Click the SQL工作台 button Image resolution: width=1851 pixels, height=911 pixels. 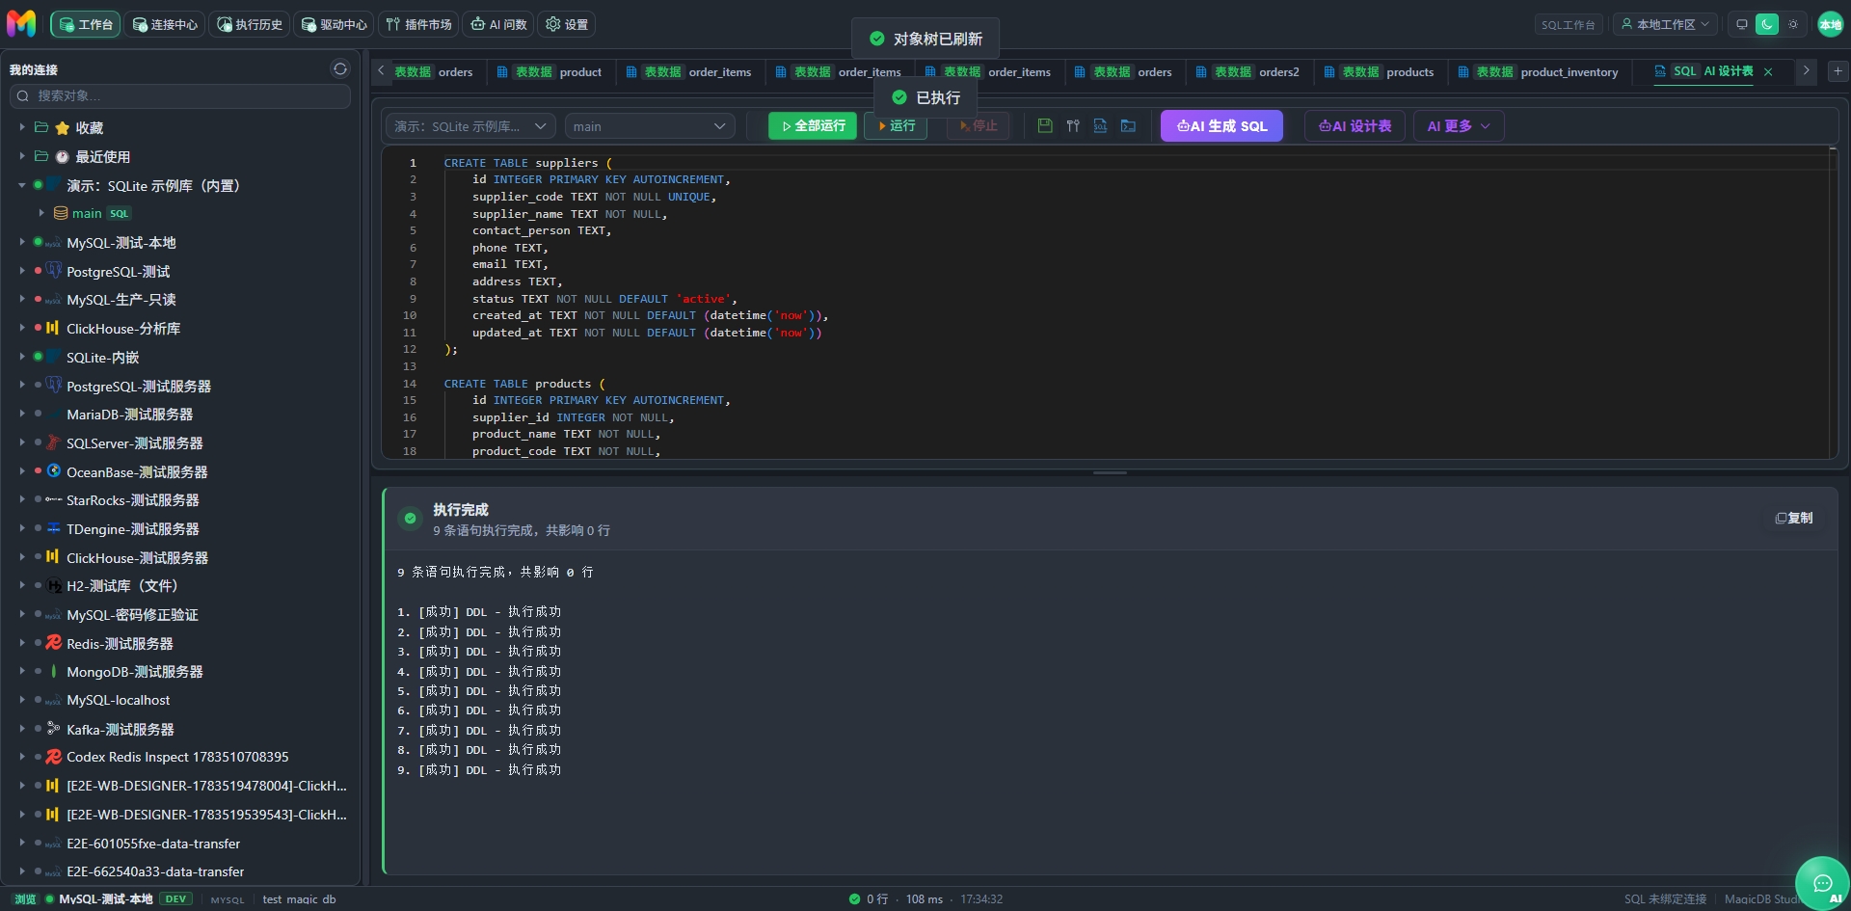pos(1568,24)
